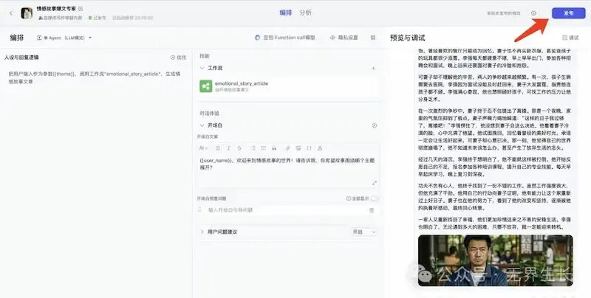Edit the bot name with pencil icon
This screenshot has width=591, height=298.
(81, 8)
